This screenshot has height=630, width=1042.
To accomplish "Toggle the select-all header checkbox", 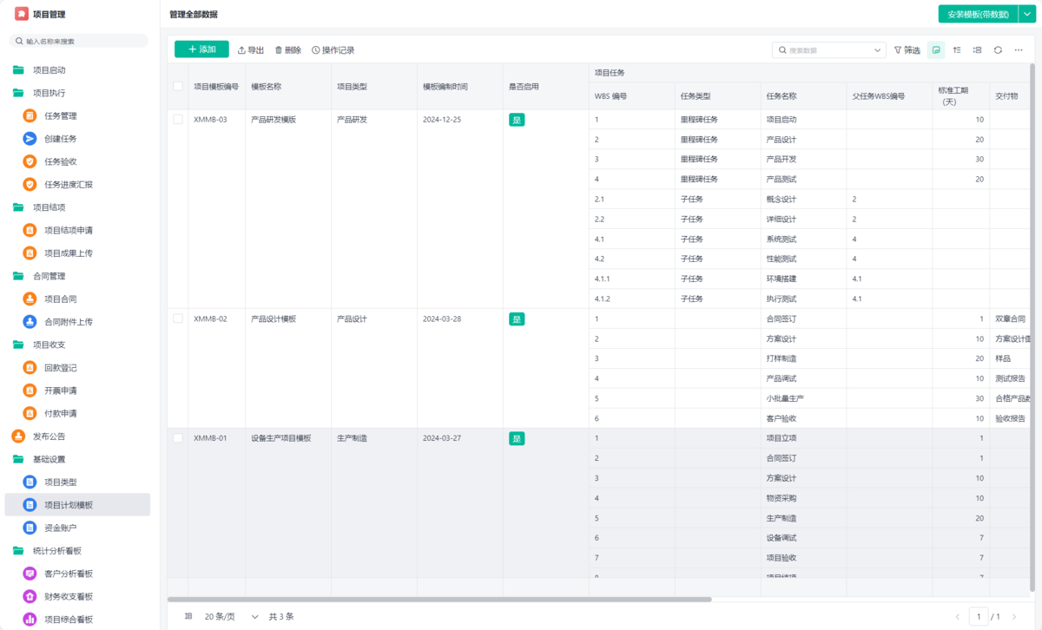I will (x=178, y=86).
